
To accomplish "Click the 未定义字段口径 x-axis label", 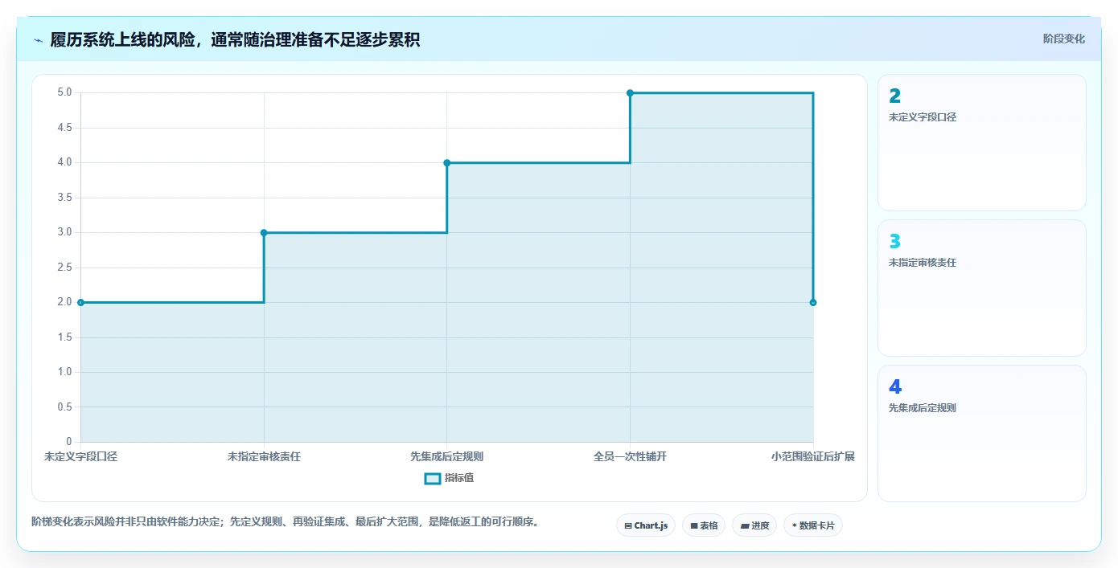I will (80, 456).
